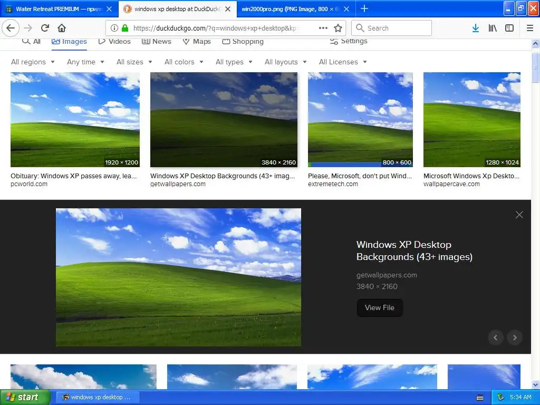
Task: Bookmark this page with the star
Action: (x=338, y=28)
